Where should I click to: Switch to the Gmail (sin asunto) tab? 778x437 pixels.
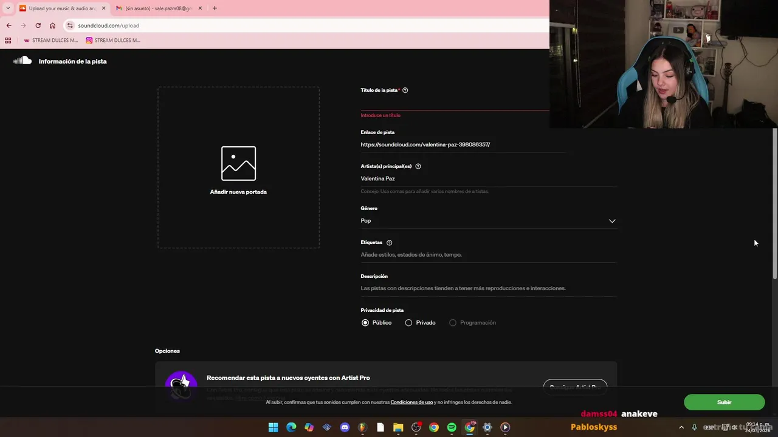[x=158, y=8]
